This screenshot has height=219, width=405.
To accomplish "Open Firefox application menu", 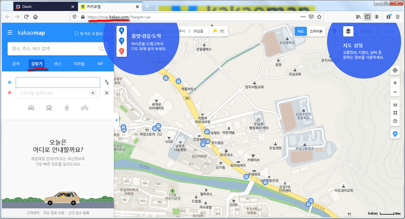I will click(398, 17).
